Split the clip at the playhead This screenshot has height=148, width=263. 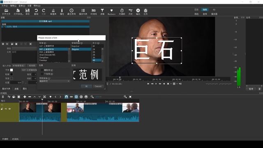tap(44, 97)
